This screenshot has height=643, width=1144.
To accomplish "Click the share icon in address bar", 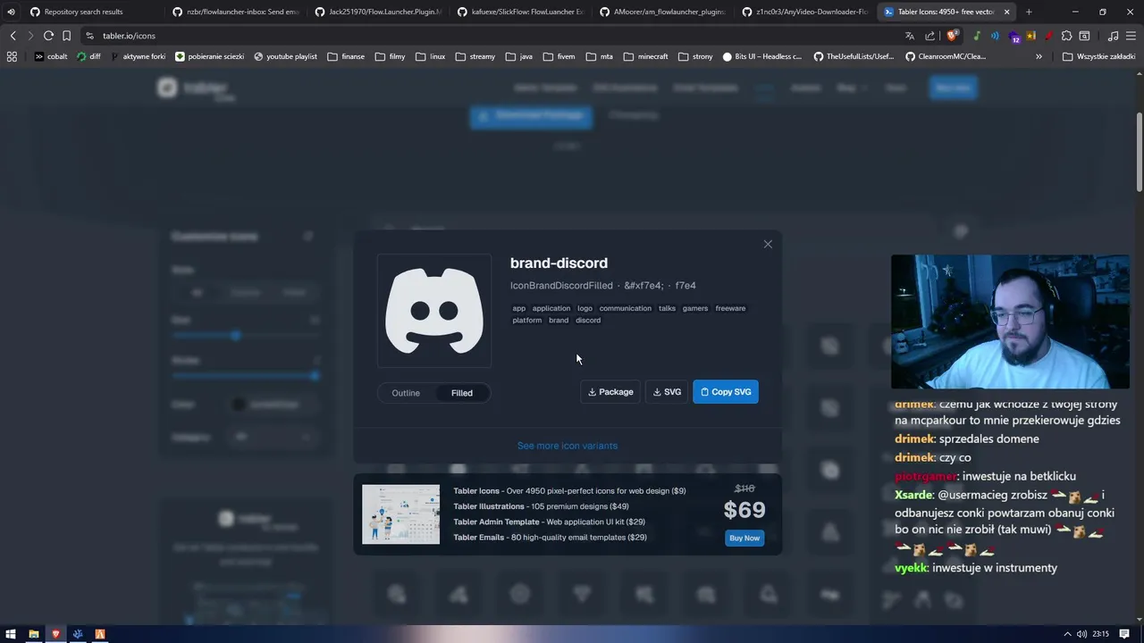I will pyautogui.click(x=929, y=36).
